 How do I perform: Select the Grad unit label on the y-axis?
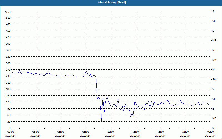[7, 13]
